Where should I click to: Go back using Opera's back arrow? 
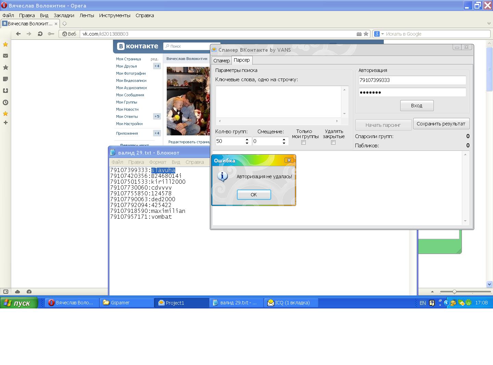18,34
